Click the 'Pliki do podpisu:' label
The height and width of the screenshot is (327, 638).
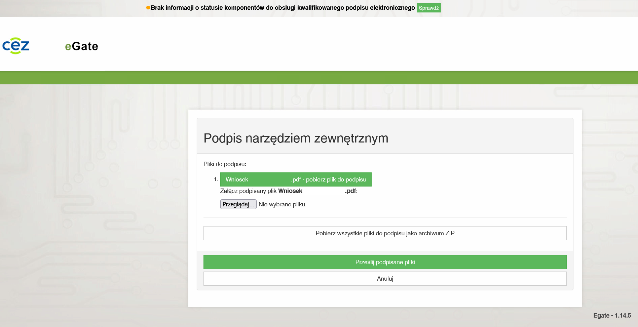coord(225,164)
